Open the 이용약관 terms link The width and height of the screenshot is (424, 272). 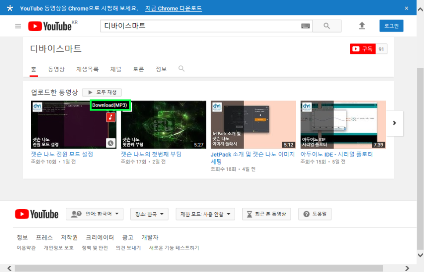coord(26,248)
